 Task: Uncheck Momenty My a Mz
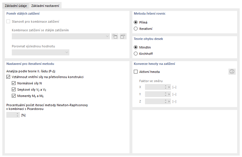click(x=14, y=96)
